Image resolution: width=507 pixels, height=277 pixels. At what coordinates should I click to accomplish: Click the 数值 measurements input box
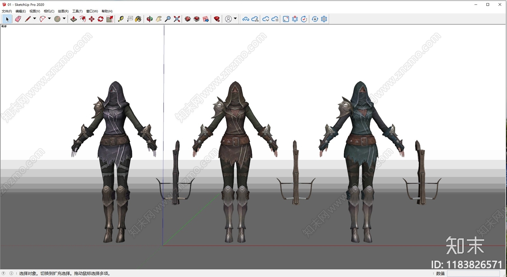pyautogui.click(x=473, y=274)
